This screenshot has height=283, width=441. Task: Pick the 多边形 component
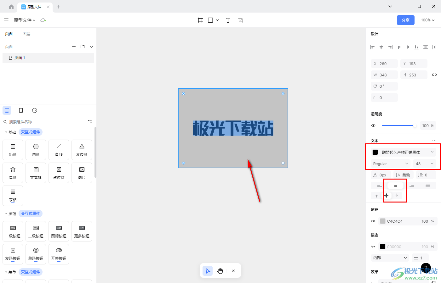pyautogui.click(x=82, y=150)
